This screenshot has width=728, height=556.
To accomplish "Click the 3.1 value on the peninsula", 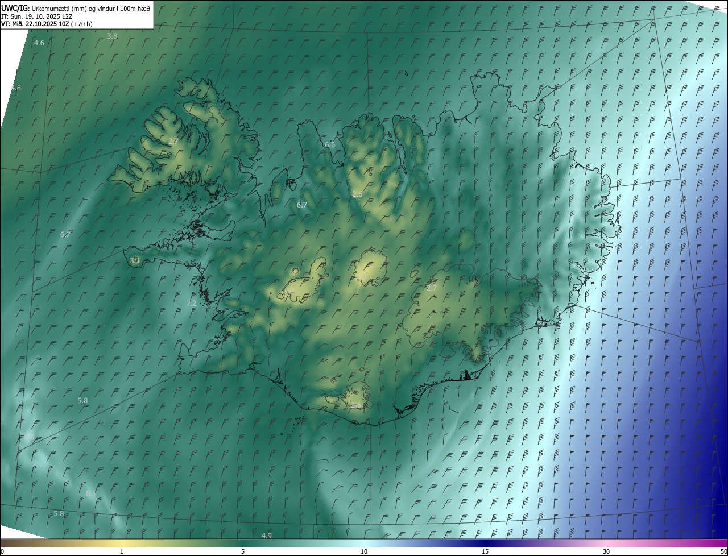I will [x=135, y=260].
